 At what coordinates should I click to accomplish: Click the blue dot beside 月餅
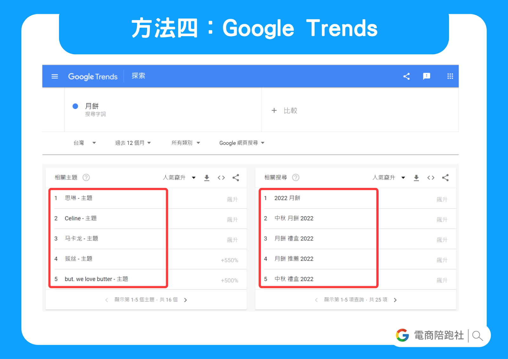click(75, 106)
